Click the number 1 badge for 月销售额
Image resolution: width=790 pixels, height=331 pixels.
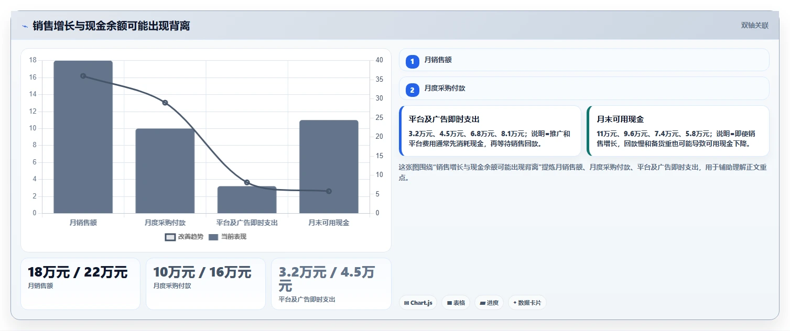(412, 61)
